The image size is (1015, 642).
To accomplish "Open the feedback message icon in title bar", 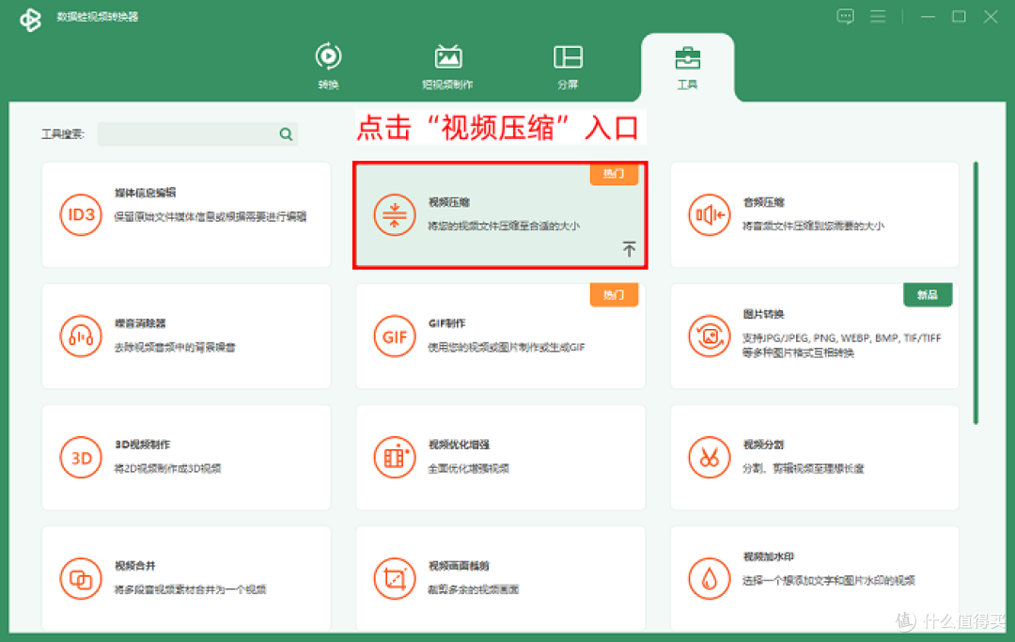I will point(845,16).
